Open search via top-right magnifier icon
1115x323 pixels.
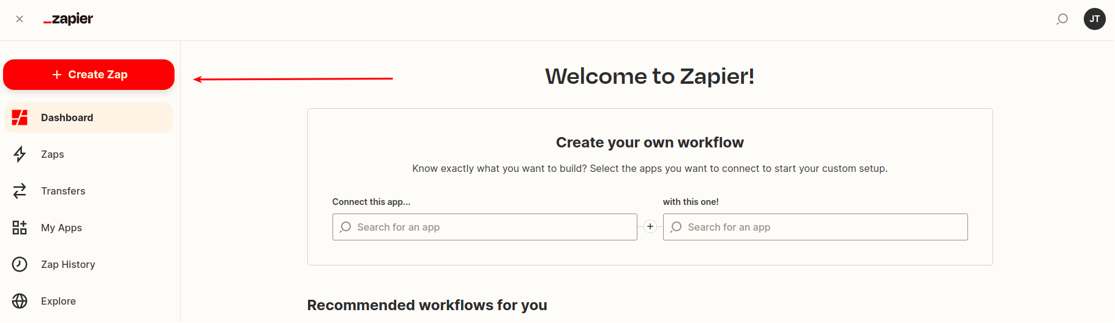[1062, 19]
